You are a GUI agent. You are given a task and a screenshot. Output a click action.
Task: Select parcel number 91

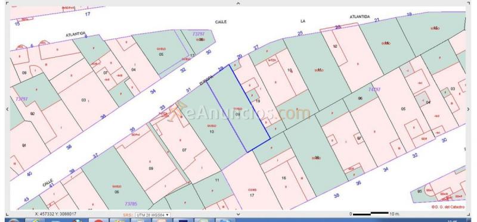pyautogui.click(x=24, y=145)
